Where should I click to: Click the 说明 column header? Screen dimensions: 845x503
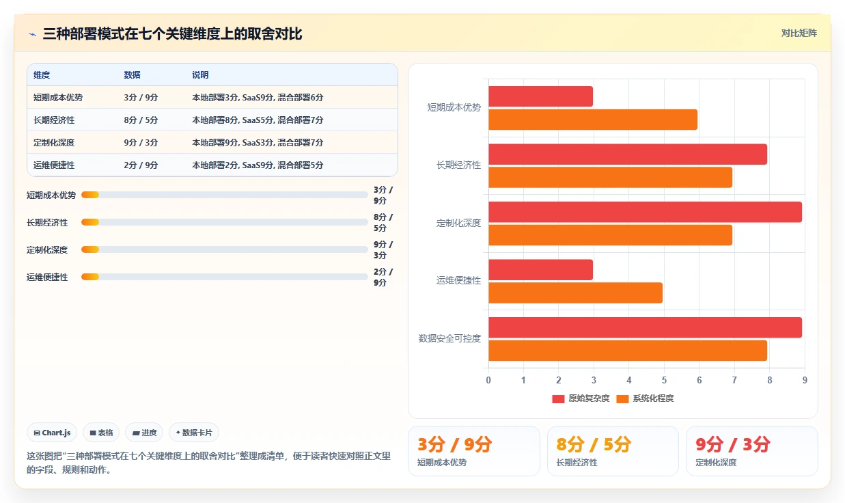(x=200, y=75)
